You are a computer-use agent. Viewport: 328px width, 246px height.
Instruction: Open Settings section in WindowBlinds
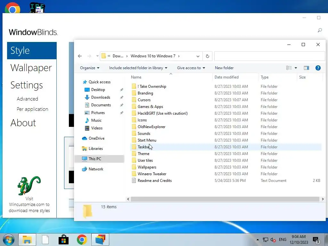(27, 85)
